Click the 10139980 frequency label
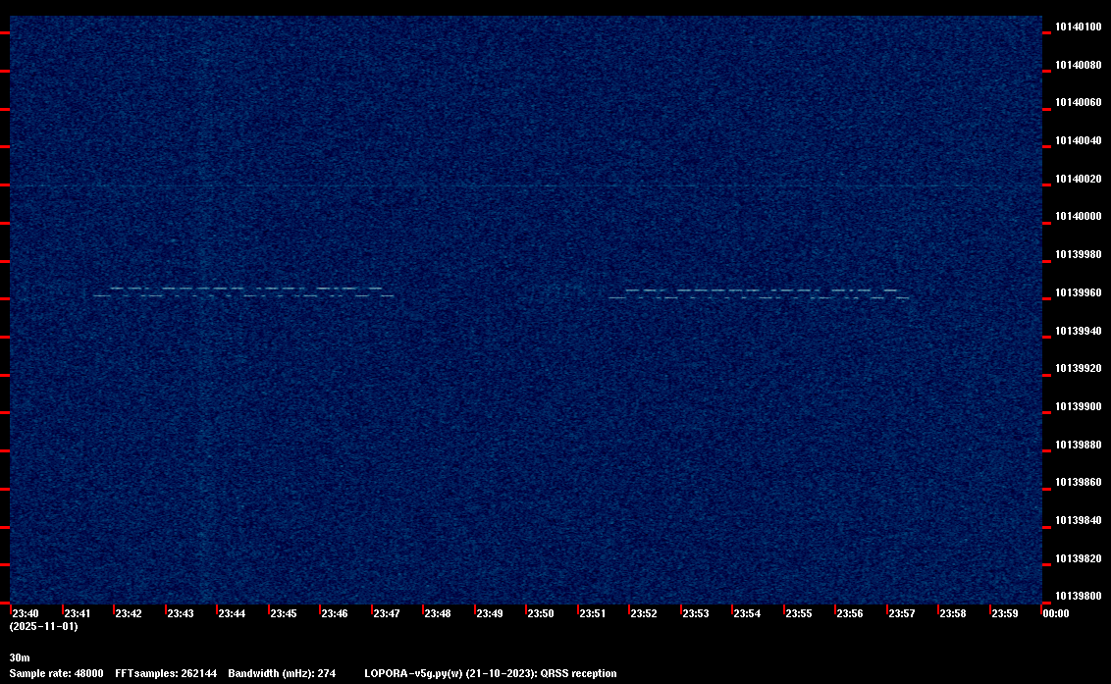Viewport: 1111px width, 684px height. pyautogui.click(x=1079, y=254)
